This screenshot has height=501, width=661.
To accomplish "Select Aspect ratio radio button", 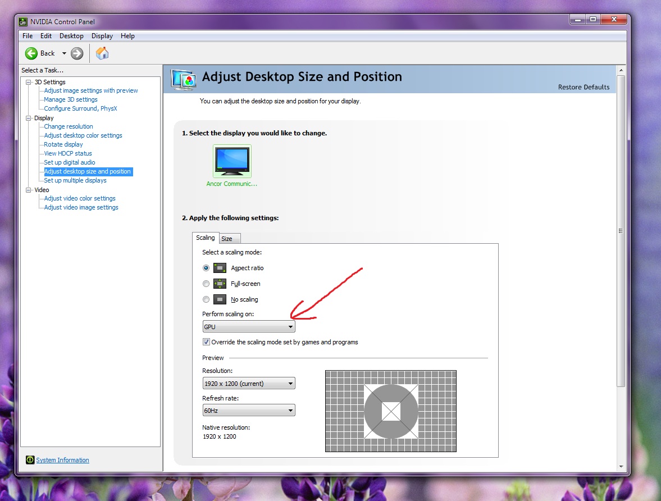I will pyautogui.click(x=206, y=268).
